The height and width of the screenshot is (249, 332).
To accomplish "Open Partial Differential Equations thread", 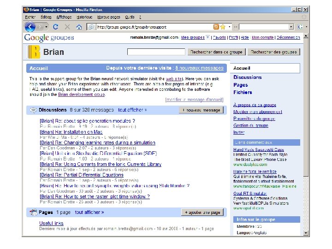I will pos(82,175).
